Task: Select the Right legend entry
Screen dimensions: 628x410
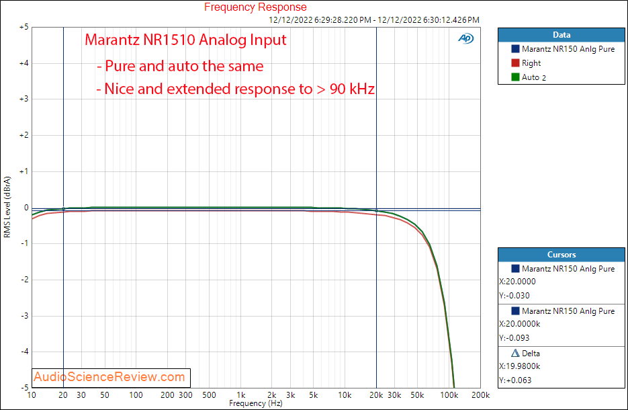Action: [531, 63]
